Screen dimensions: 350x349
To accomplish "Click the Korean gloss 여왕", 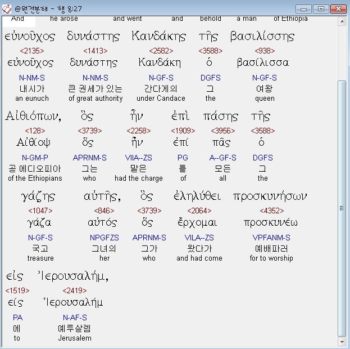I will point(265,89).
